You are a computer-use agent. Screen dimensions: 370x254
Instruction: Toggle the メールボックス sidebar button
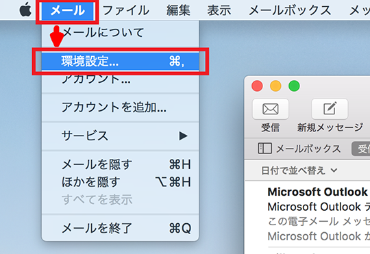[x=299, y=149]
